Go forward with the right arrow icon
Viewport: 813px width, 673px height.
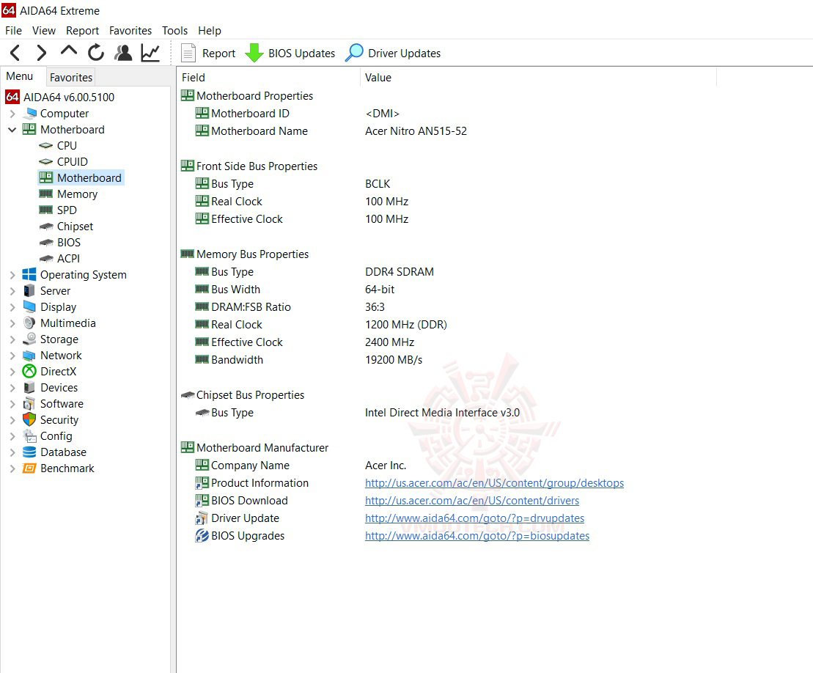click(42, 53)
